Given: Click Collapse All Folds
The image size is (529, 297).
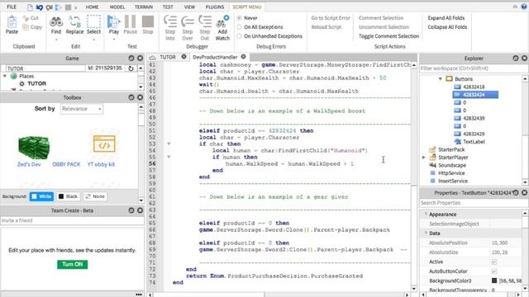Looking at the screenshot, I should point(447,27).
